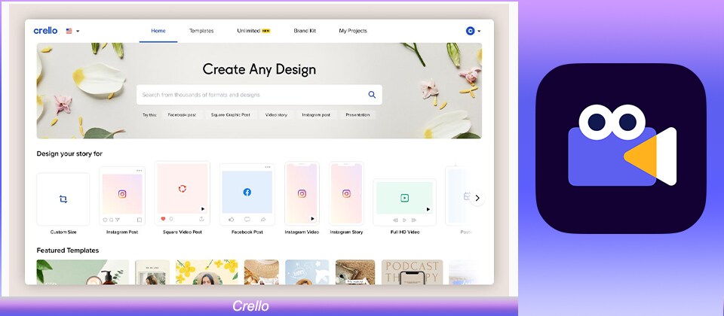724x316 pixels.
Task: Click rewind icon under Full HD Video
Action: (395, 220)
